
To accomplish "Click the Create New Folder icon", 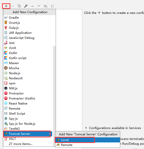I will pos(46,6).
